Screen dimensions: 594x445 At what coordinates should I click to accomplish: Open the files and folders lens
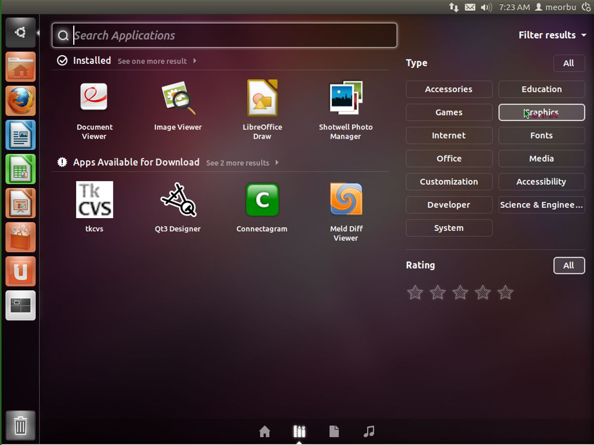pos(334,431)
